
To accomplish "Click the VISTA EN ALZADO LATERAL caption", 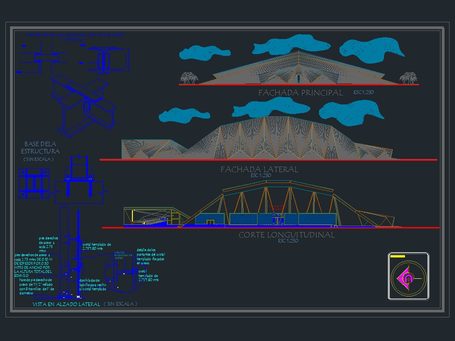I will pyautogui.click(x=66, y=304).
